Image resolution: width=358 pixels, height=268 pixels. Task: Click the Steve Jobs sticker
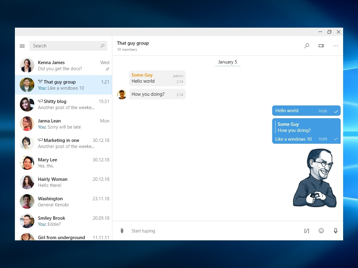[315, 178]
